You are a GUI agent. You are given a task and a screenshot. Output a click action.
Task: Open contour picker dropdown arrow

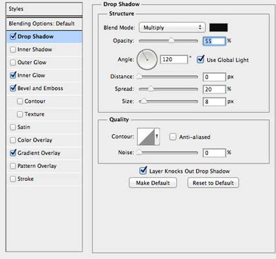coord(157,137)
